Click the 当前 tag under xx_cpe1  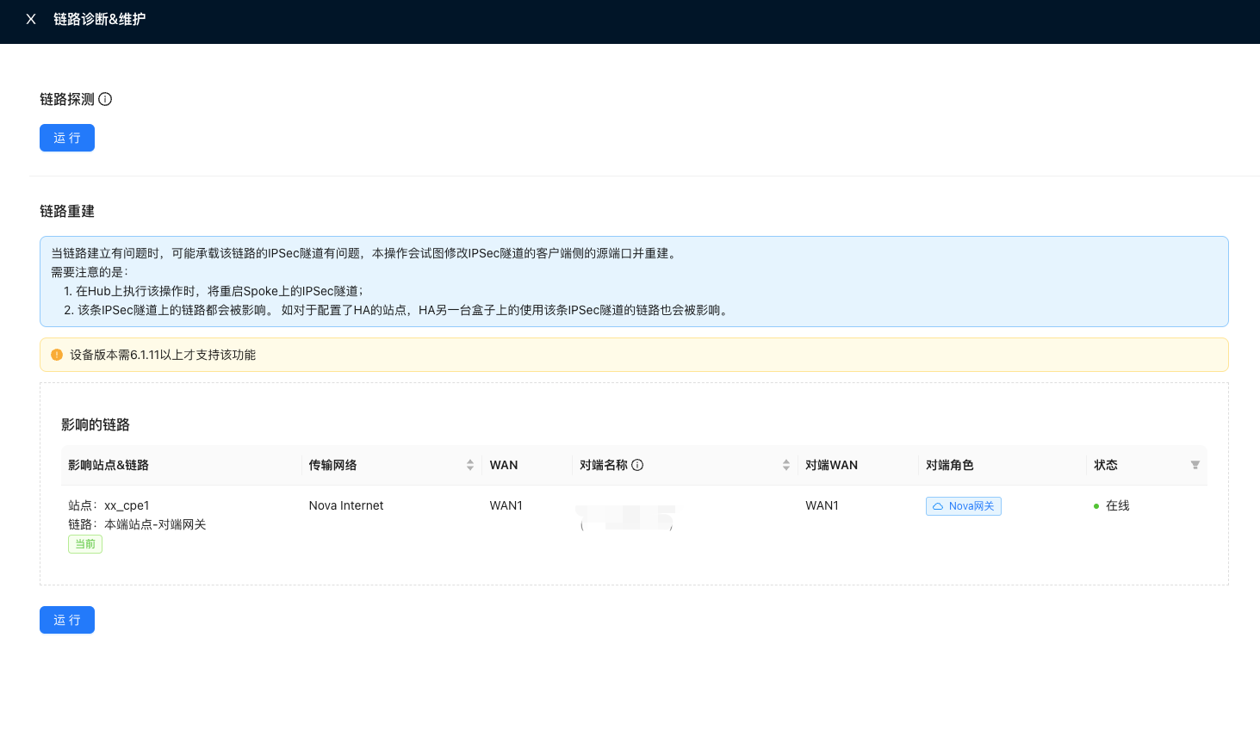tap(85, 544)
